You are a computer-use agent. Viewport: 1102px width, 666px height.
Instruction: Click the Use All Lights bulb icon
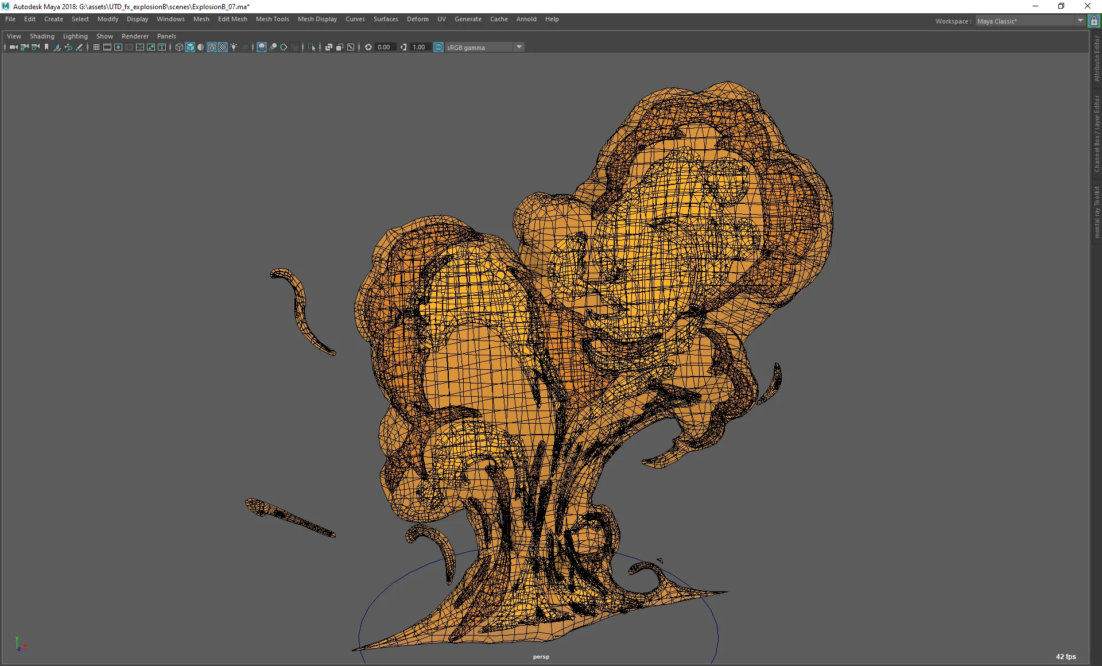tap(234, 47)
